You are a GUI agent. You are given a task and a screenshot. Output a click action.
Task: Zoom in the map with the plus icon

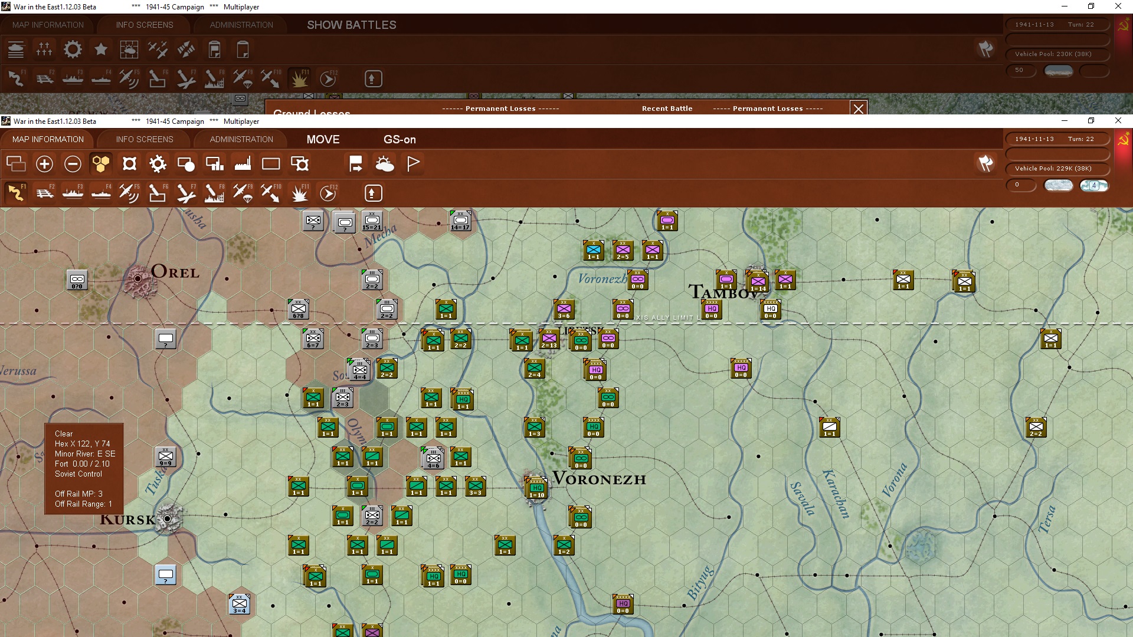pyautogui.click(x=44, y=164)
